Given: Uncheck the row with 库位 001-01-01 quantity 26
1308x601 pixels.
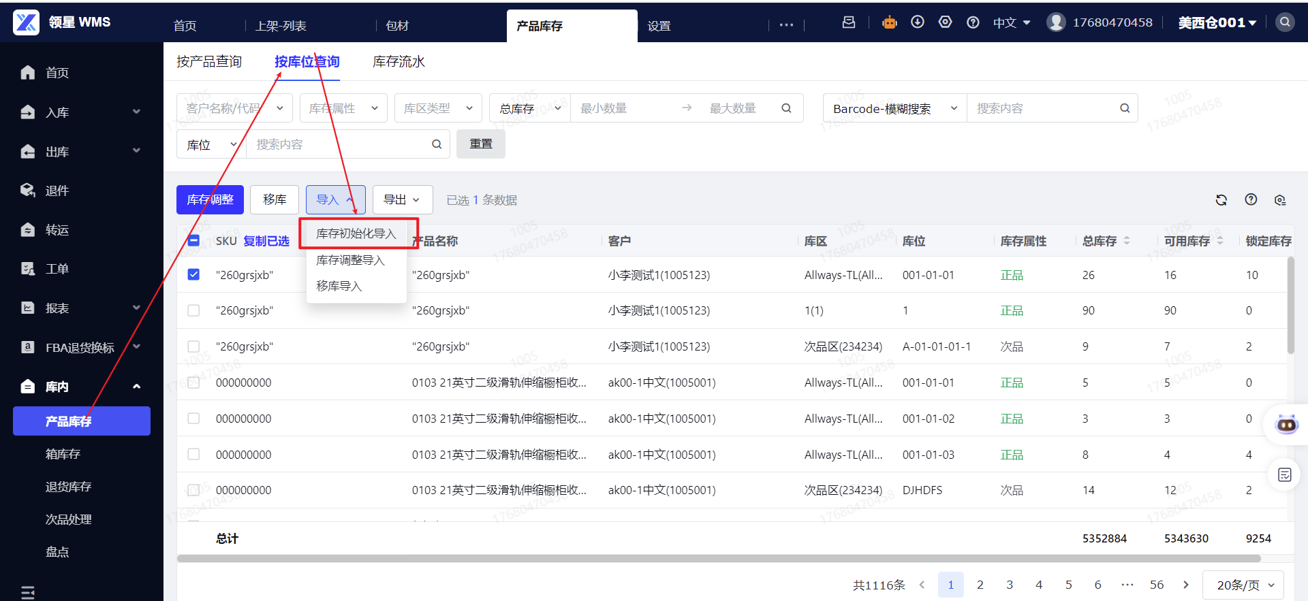Looking at the screenshot, I should click(x=193, y=274).
